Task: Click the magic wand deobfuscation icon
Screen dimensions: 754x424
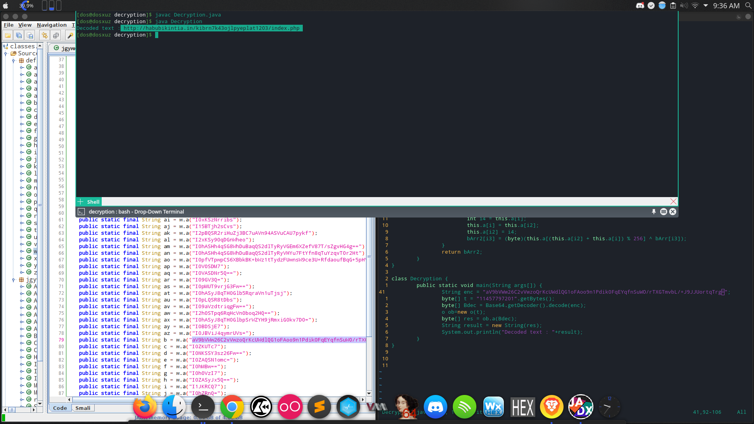Action: coord(70,36)
